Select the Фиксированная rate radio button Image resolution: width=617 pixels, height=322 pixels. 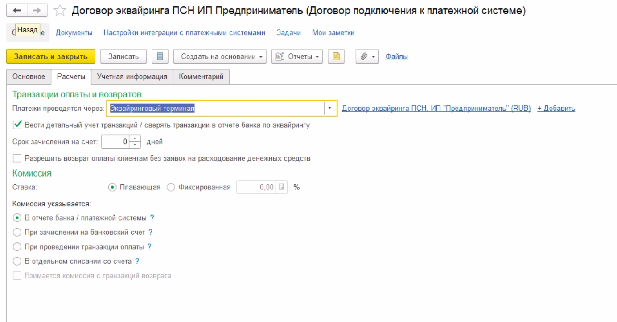(x=171, y=187)
